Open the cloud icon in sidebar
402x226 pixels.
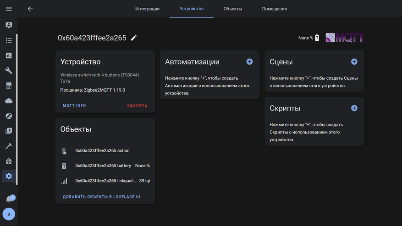point(9,101)
